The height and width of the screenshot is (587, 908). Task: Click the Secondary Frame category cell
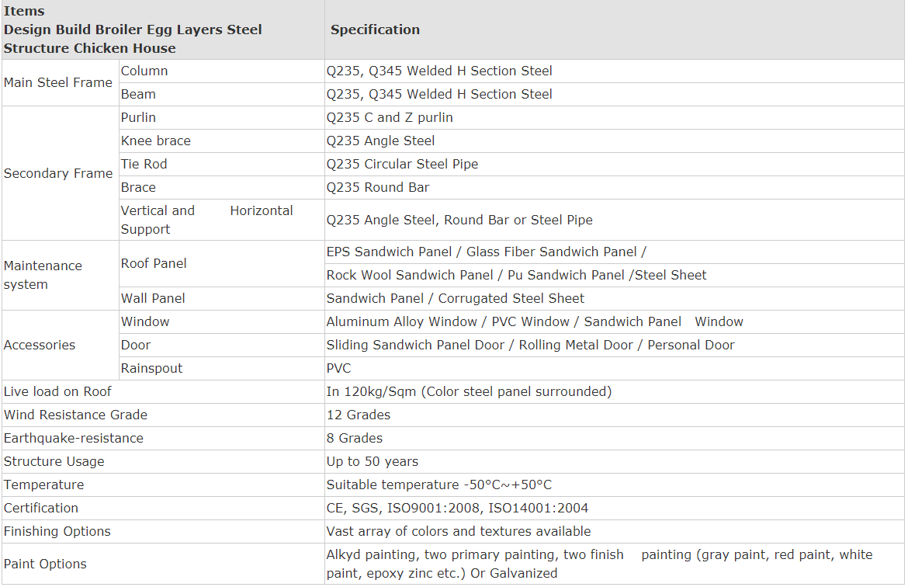pyautogui.click(x=58, y=173)
